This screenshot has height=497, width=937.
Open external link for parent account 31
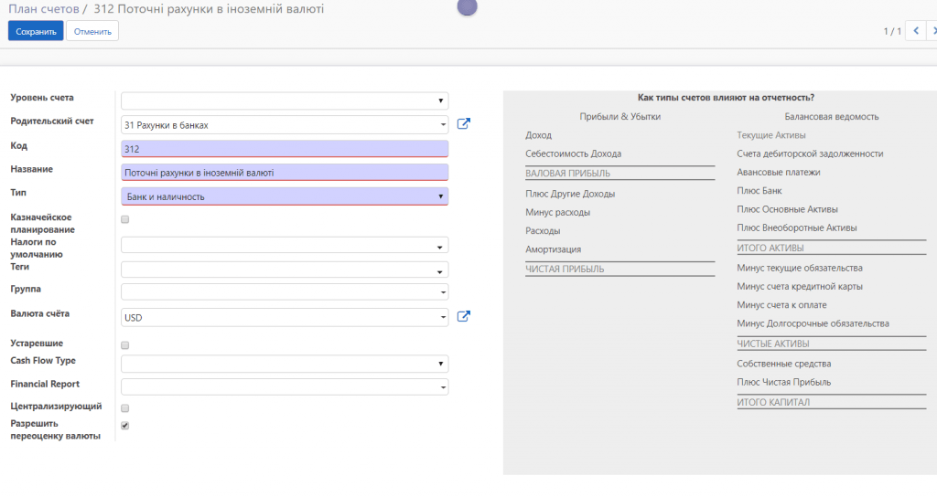(x=464, y=123)
